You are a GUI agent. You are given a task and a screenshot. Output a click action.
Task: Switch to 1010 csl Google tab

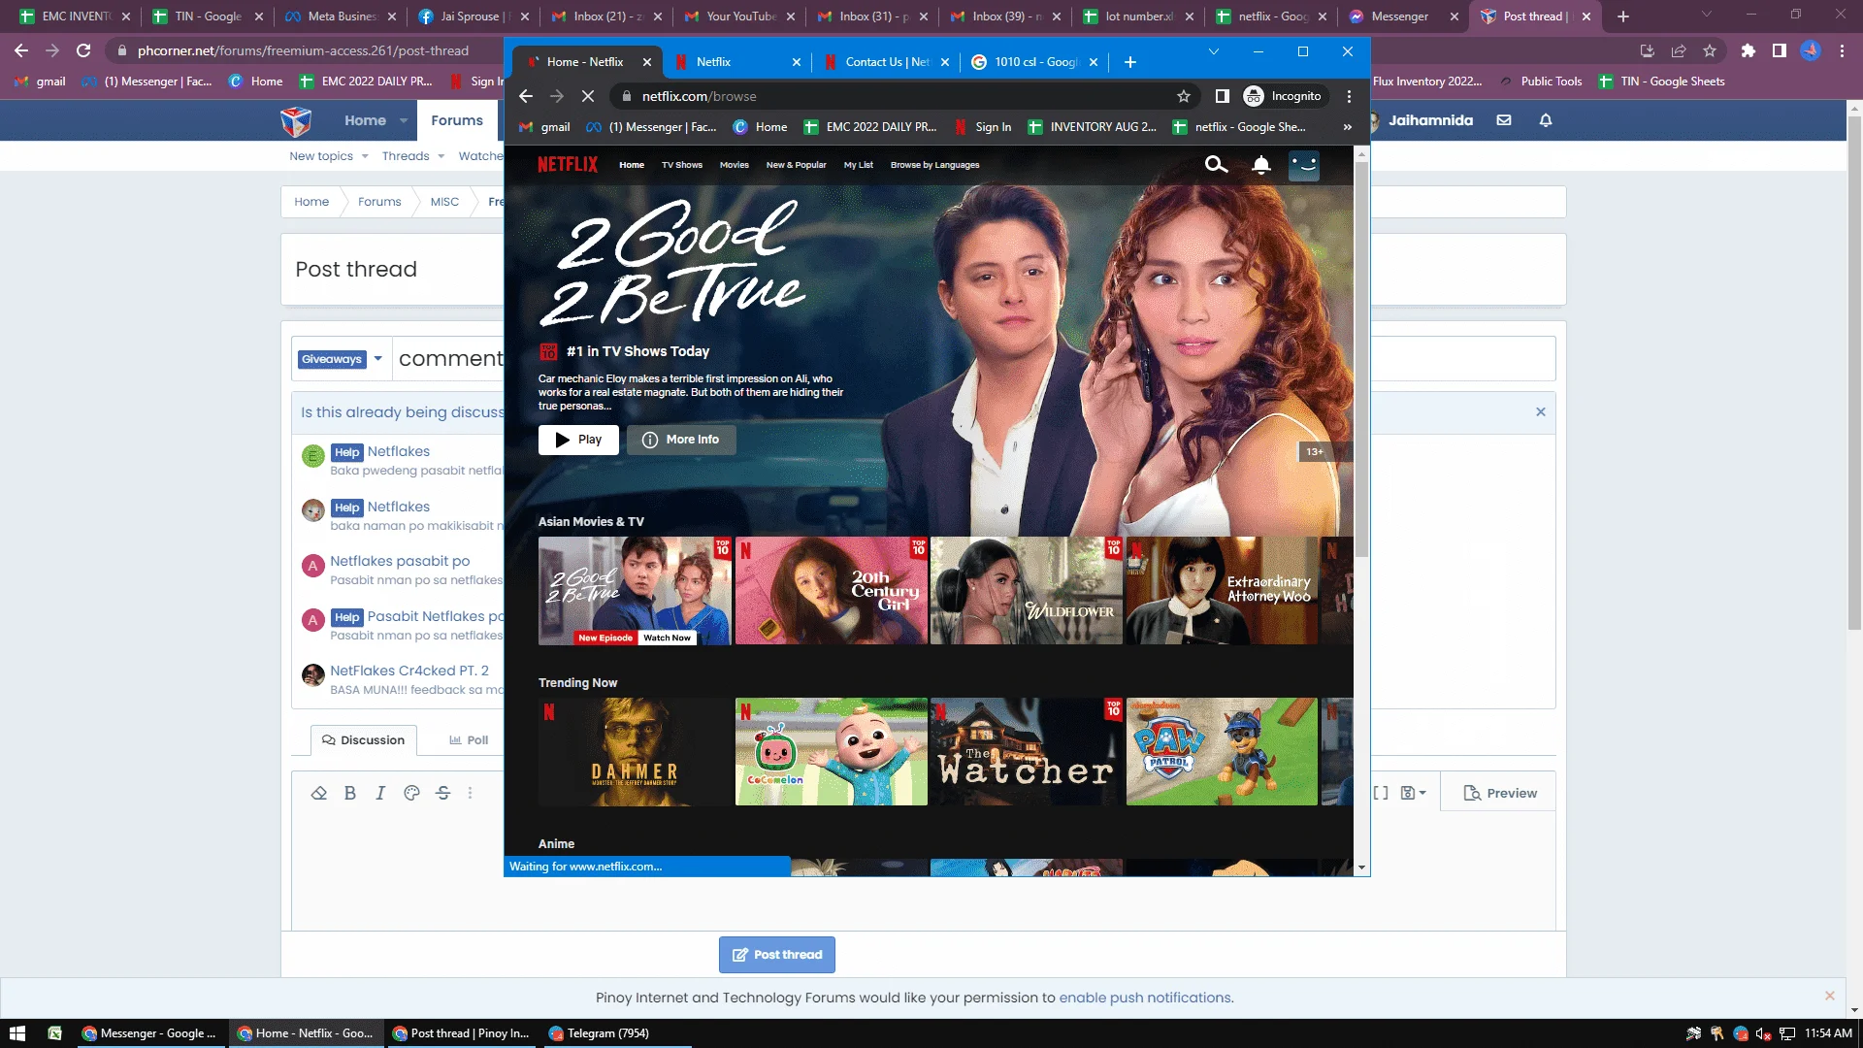click(x=1033, y=62)
